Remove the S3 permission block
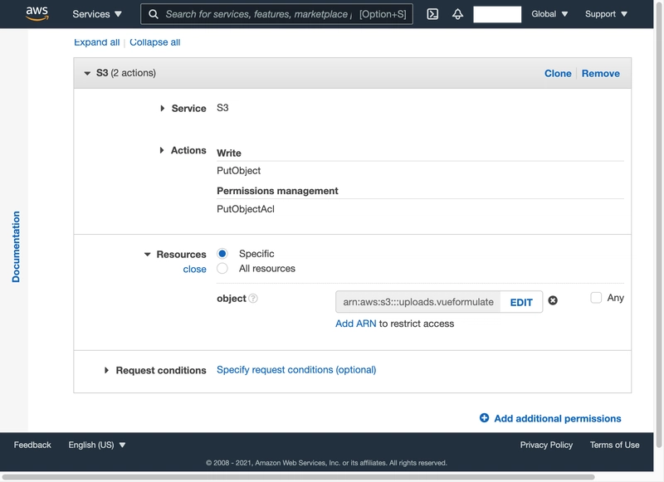 pyautogui.click(x=600, y=73)
